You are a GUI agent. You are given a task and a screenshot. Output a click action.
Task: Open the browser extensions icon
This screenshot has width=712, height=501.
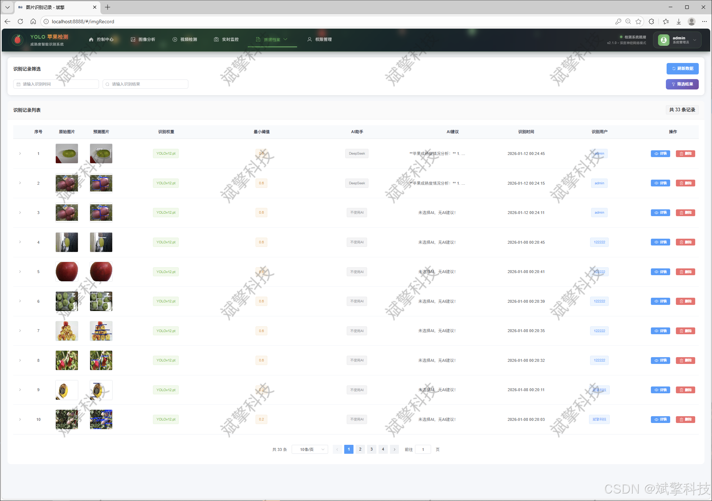[652, 21]
